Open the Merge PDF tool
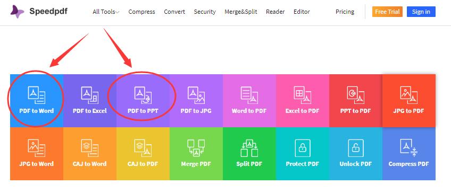Screen dimensions: 451x193 click(196, 154)
